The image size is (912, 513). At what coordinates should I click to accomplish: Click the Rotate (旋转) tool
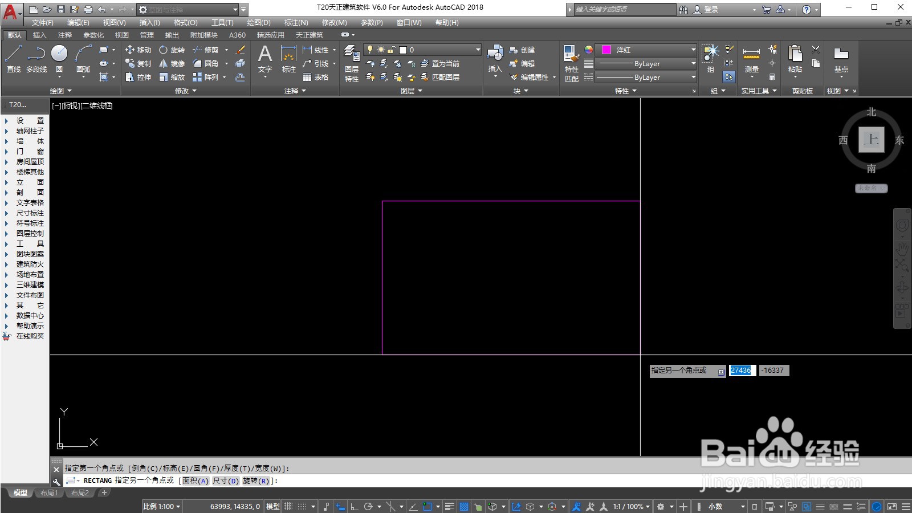pos(172,50)
